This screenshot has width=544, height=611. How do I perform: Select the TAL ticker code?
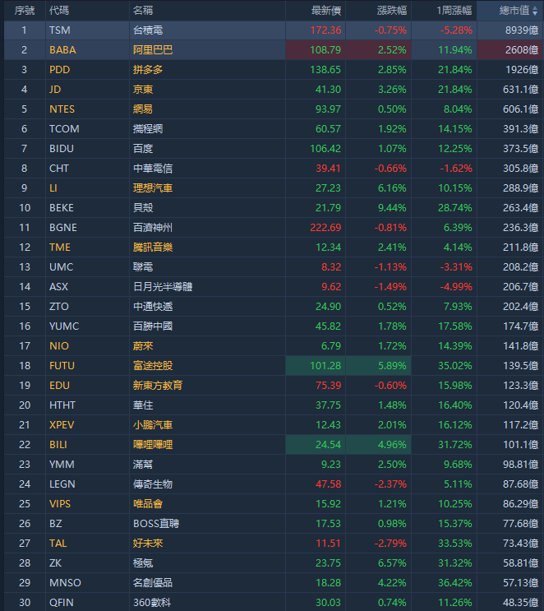click(58, 544)
